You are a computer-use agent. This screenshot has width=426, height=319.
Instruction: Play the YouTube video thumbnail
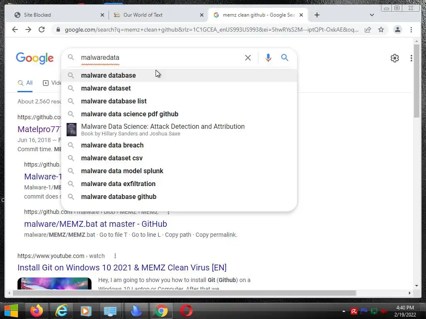[54, 283]
